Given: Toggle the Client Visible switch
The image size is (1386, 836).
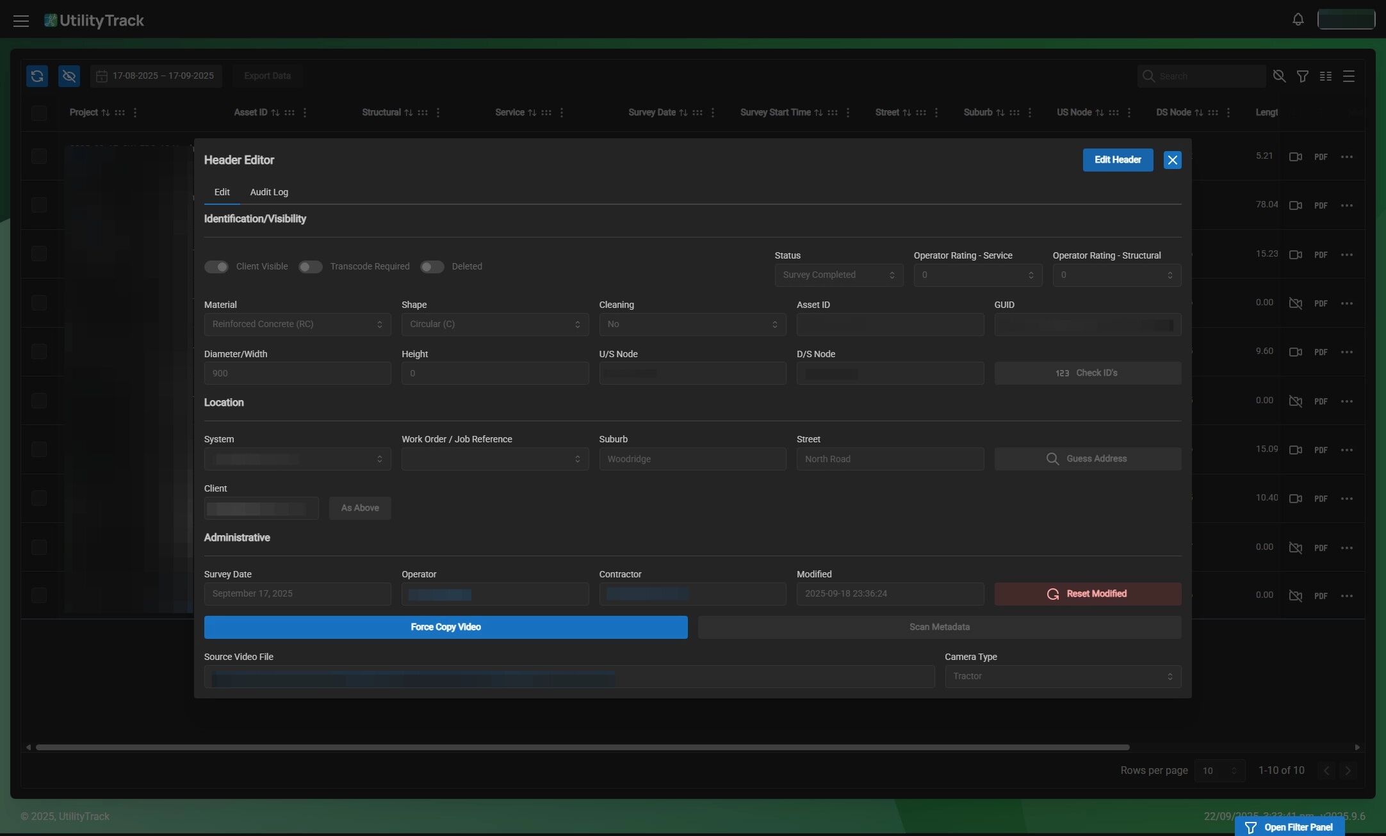Looking at the screenshot, I should 216,266.
